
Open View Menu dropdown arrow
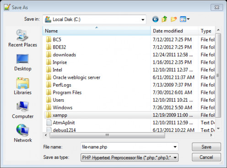(x=188, y=19)
